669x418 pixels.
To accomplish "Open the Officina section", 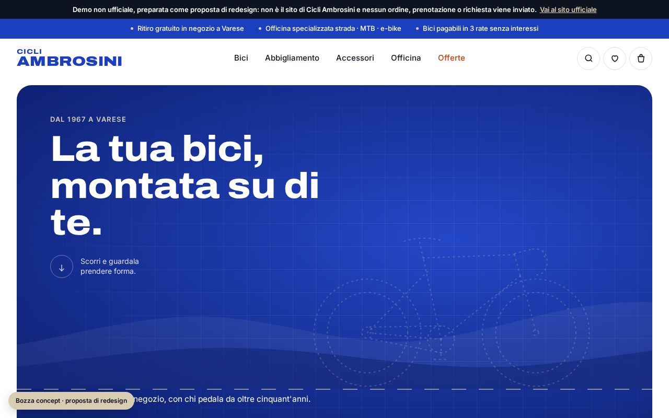I will tap(406, 58).
